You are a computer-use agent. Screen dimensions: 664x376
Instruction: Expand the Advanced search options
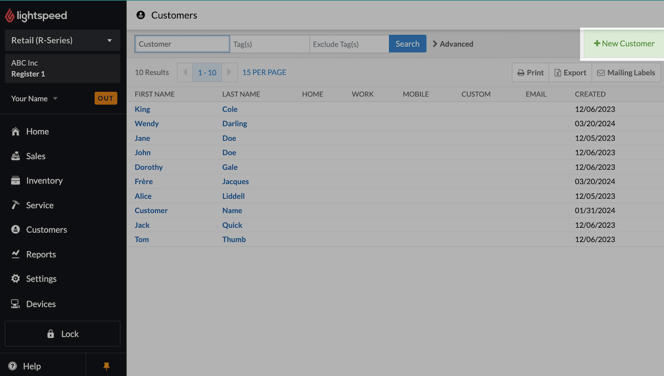point(453,44)
